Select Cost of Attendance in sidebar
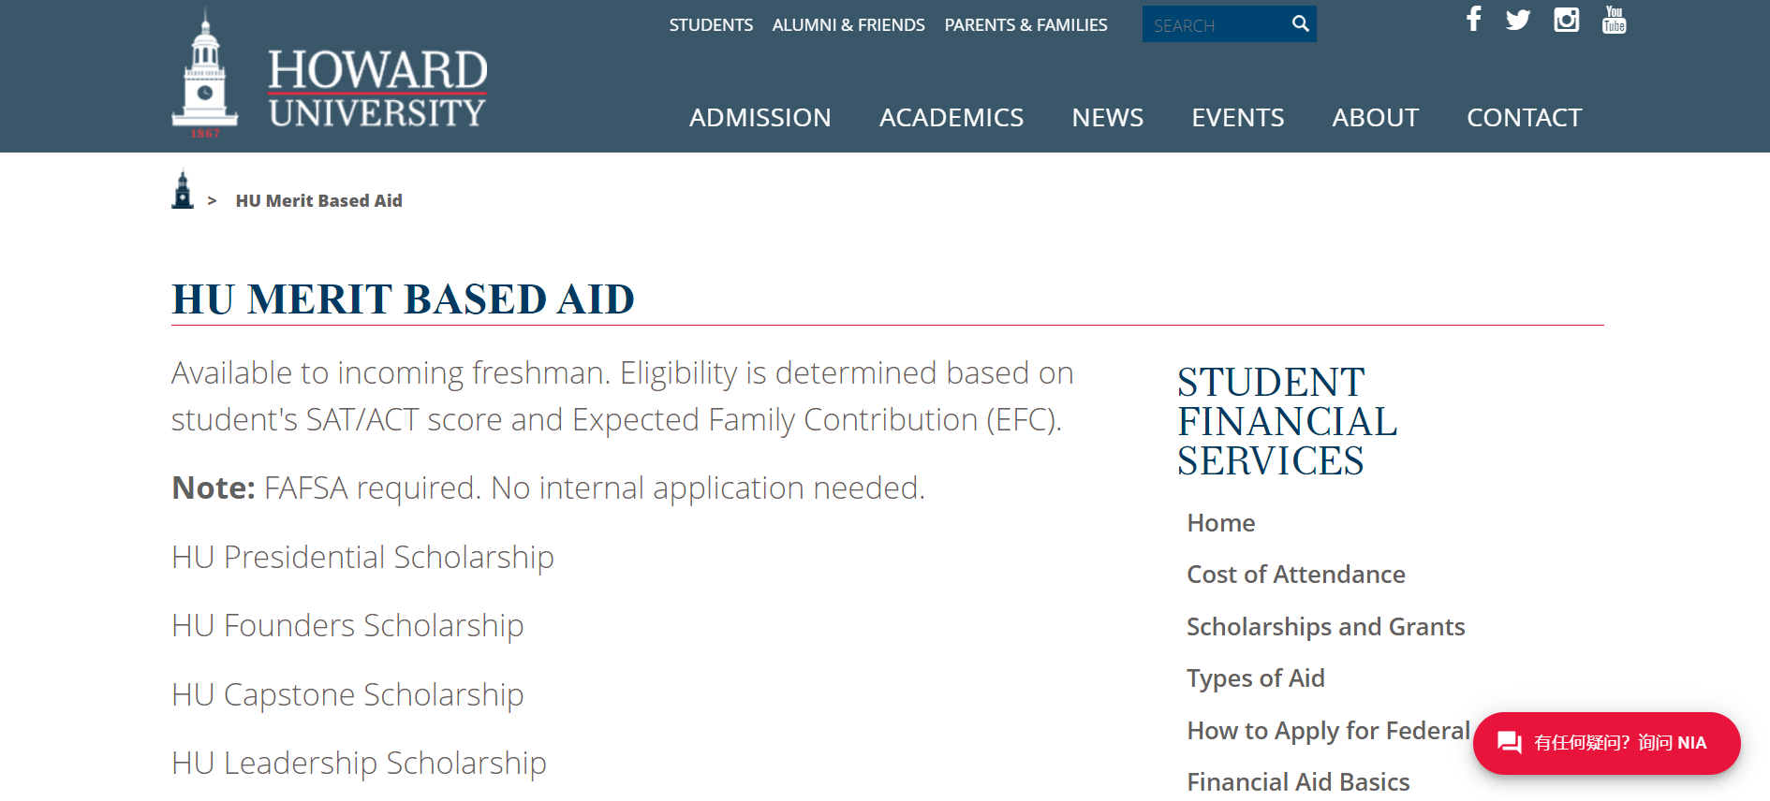 [1295, 575]
